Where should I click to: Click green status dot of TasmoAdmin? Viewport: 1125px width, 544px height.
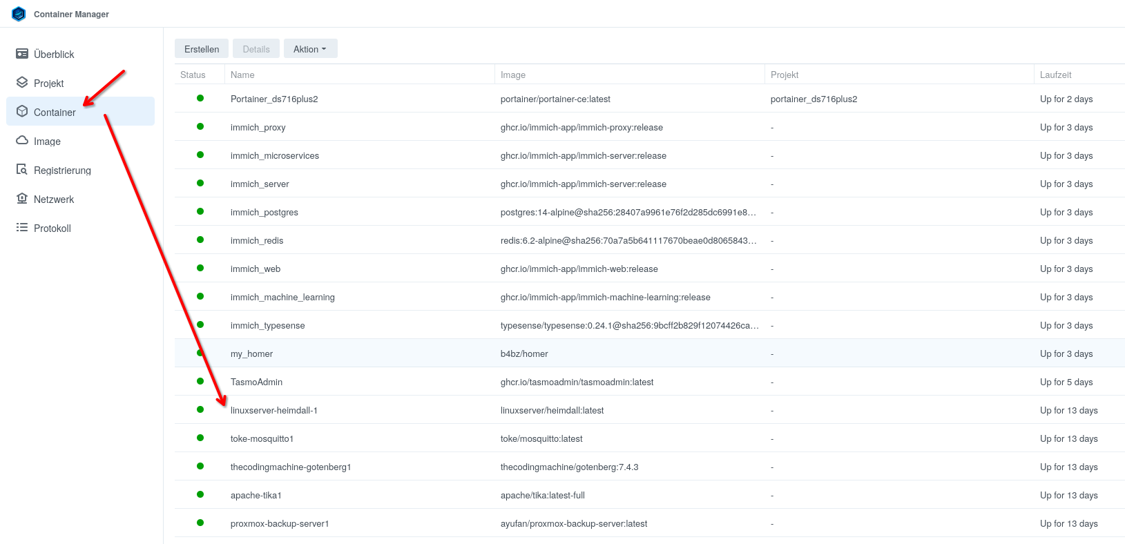pos(200,381)
